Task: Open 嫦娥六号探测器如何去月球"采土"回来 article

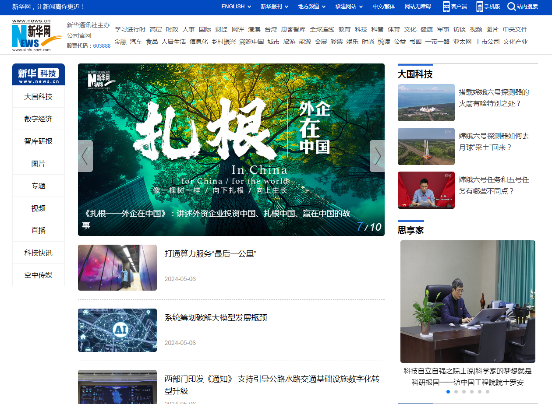Action: click(494, 142)
